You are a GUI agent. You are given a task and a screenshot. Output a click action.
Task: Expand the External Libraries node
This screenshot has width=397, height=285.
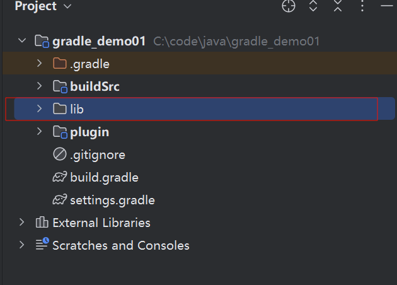click(x=22, y=222)
